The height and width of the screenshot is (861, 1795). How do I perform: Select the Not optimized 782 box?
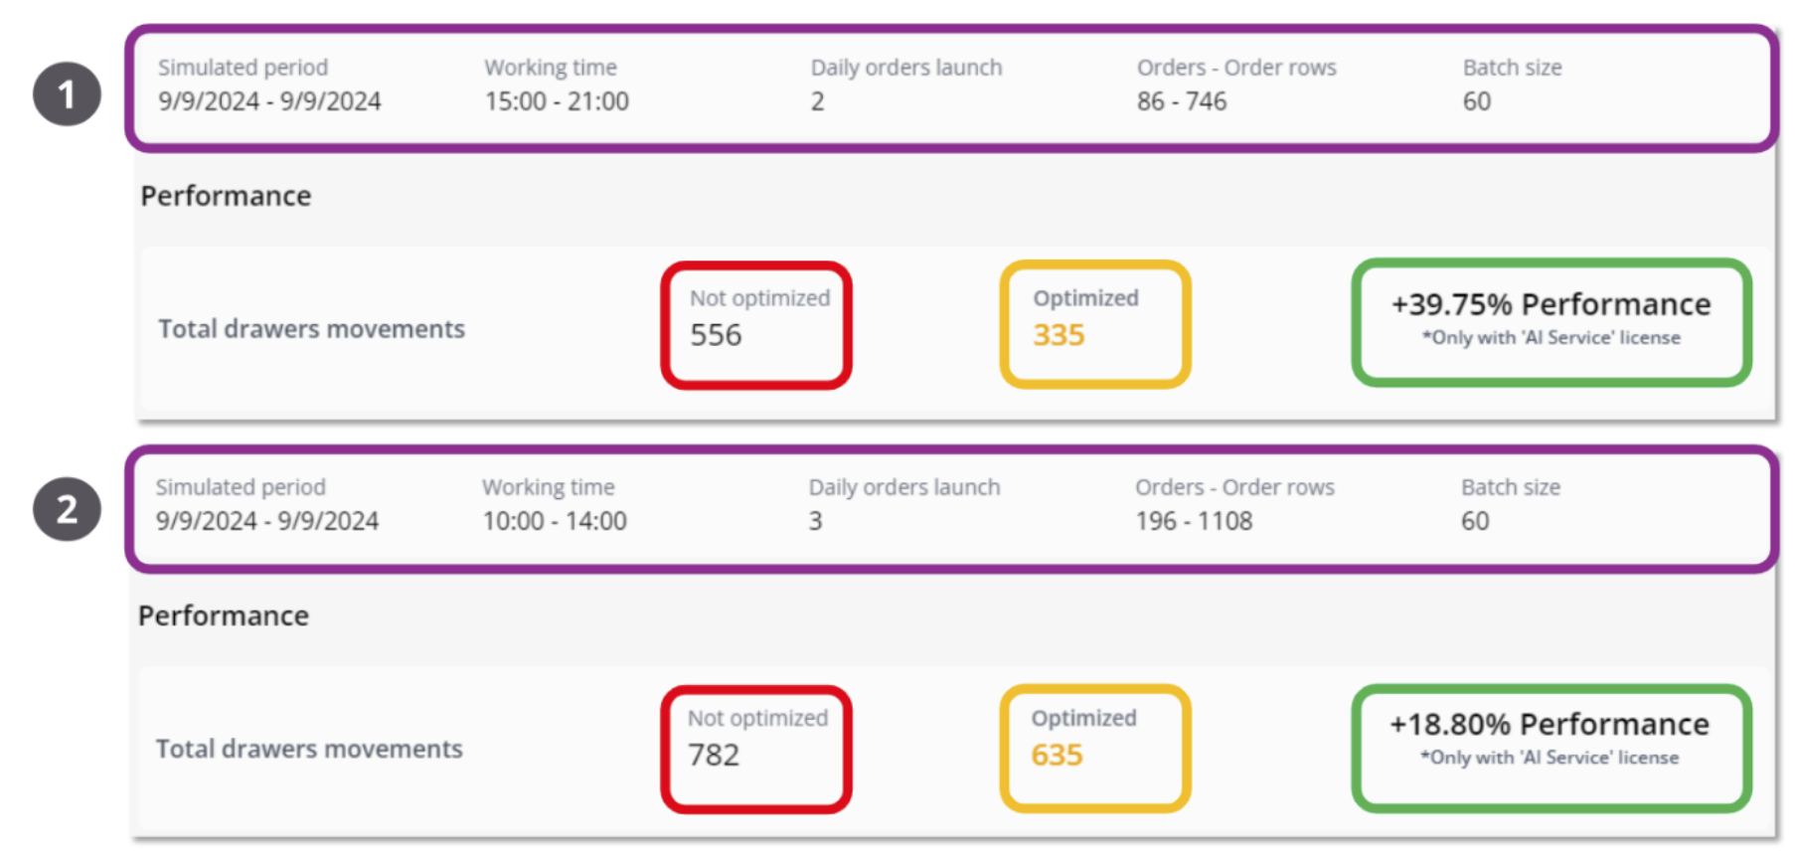(756, 749)
